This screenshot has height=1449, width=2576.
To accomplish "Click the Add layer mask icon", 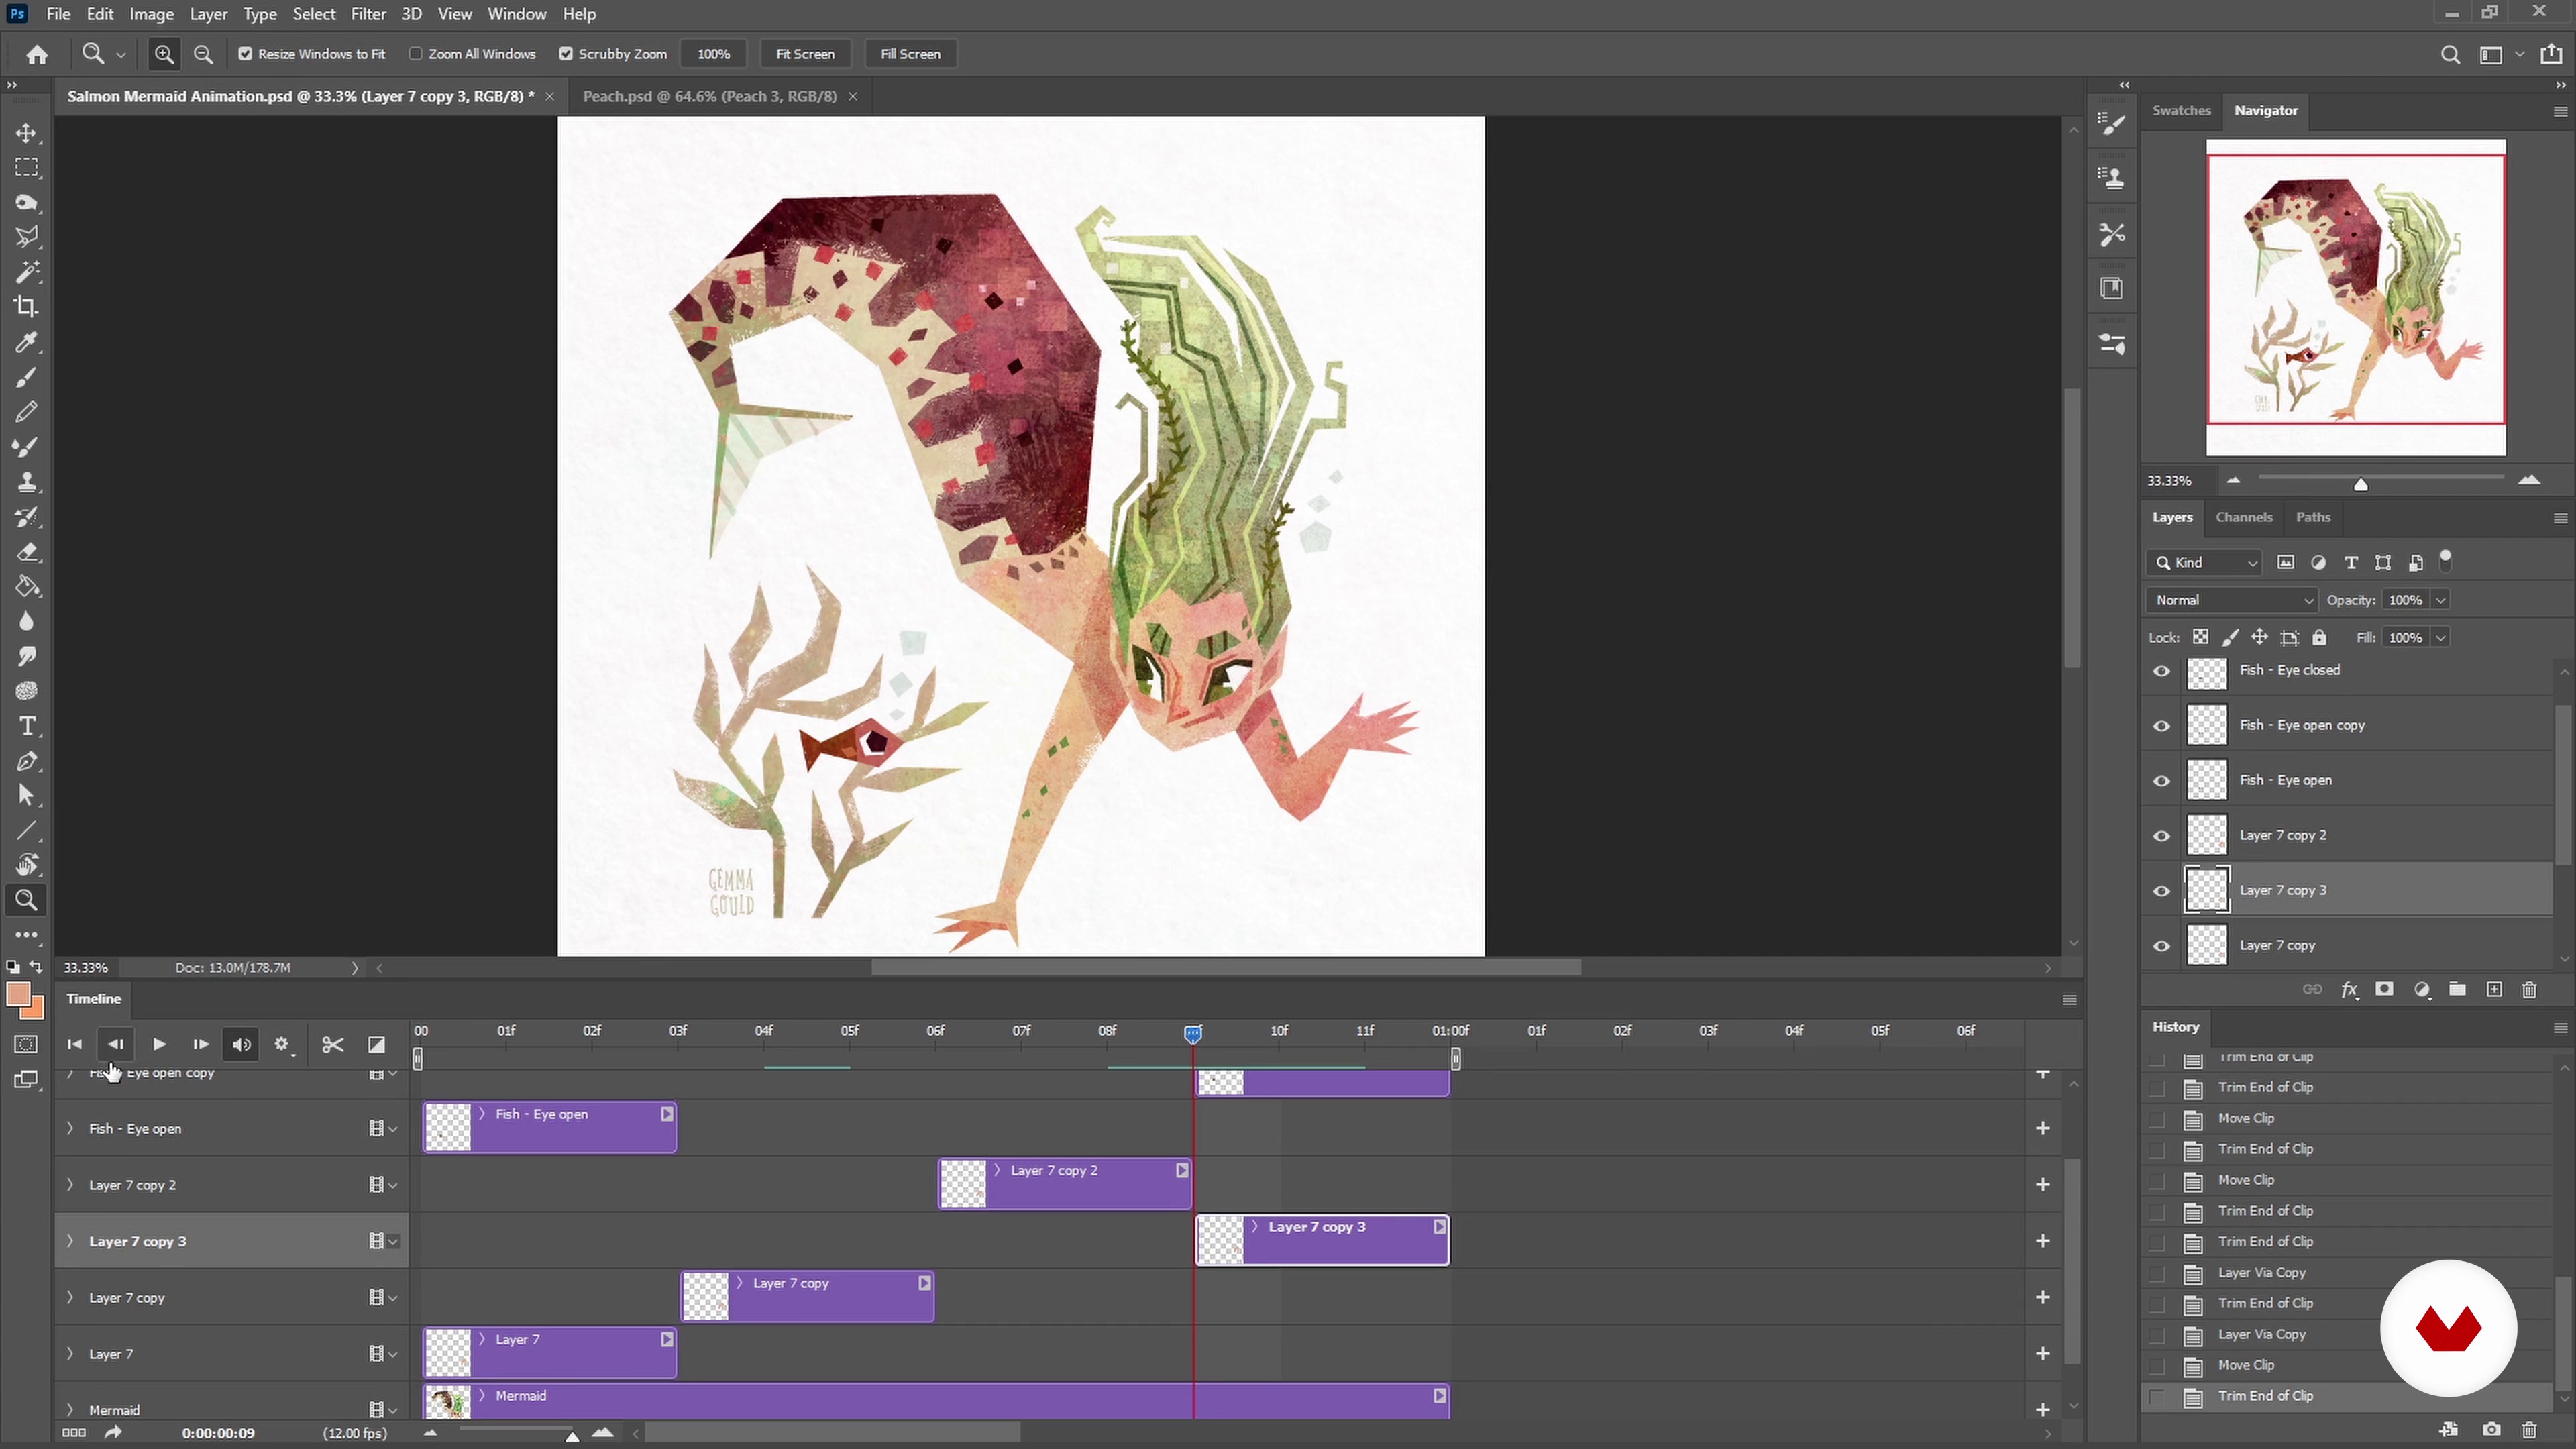I will tap(2384, 990).
